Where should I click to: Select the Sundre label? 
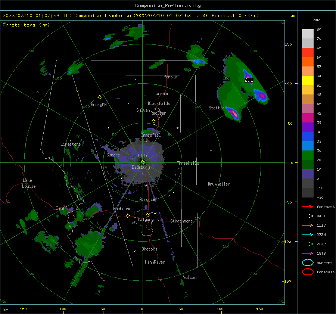point(113,155)
